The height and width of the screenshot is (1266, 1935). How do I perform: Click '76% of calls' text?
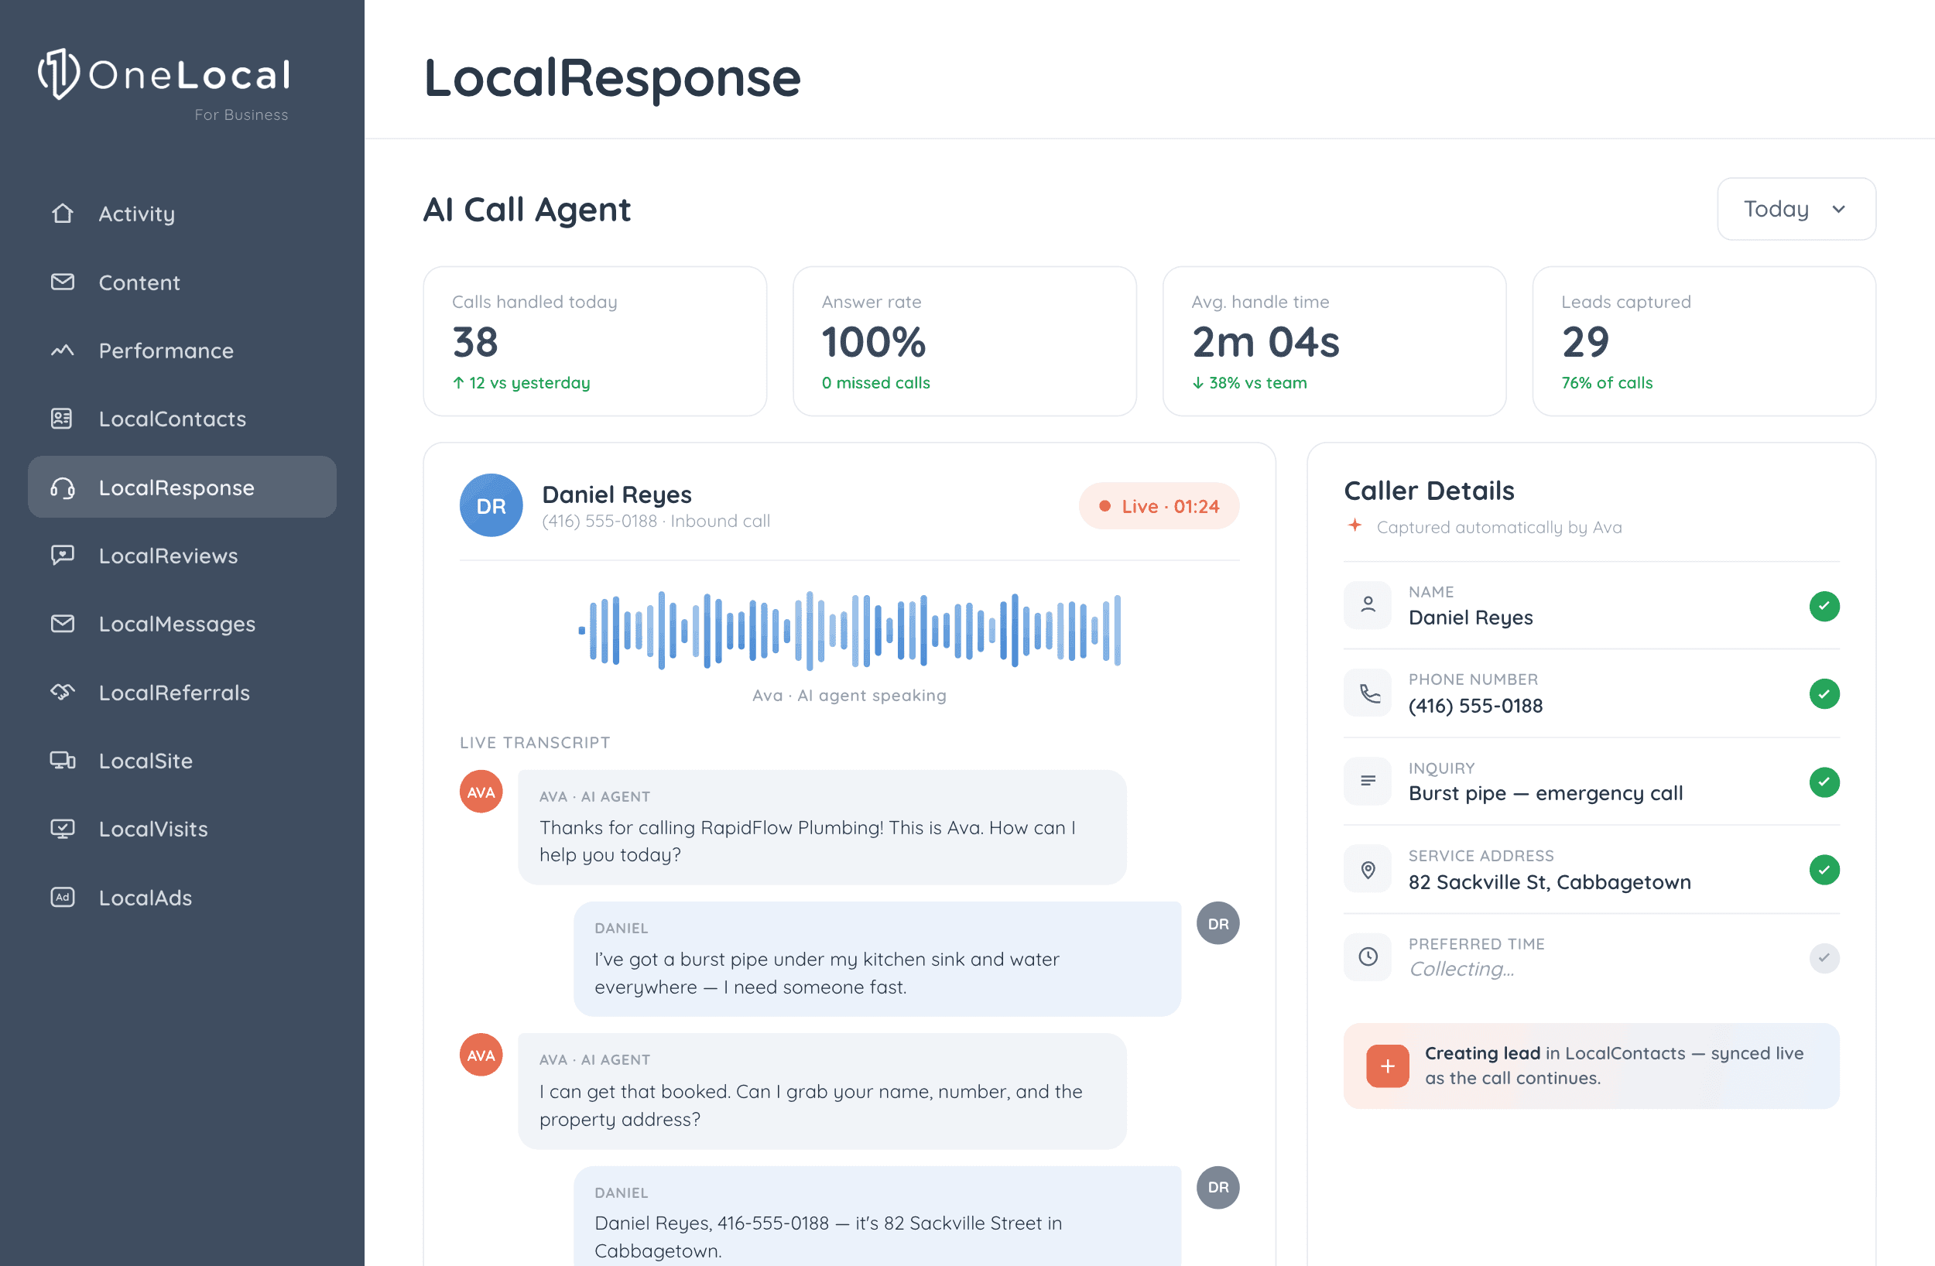(x=1607, y=383)
